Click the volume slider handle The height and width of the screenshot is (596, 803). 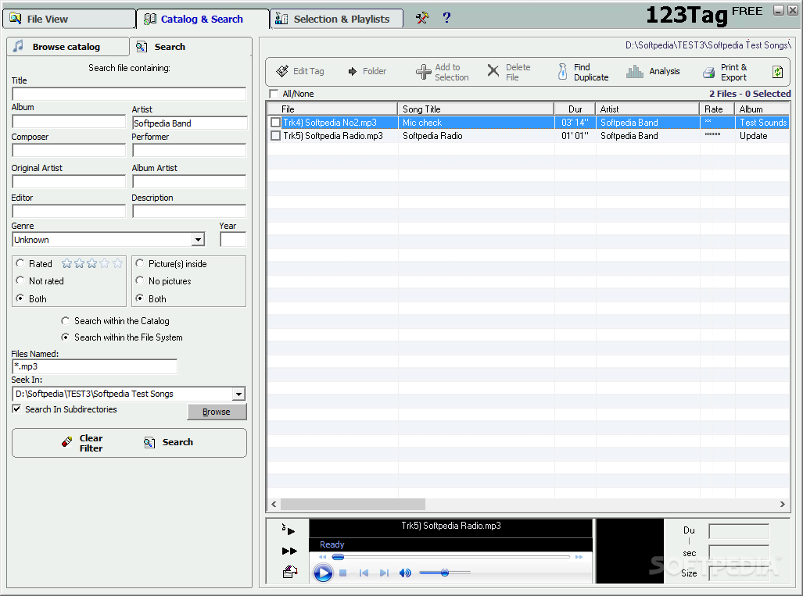point(445,573)
